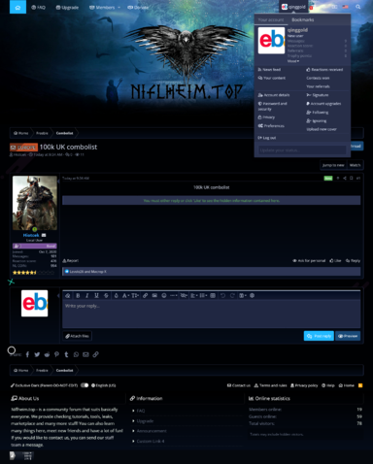The image size is (373, 464).
Task: Open the Donate link in the navigation bar
Action: pyautogui.click(x=138, y=7)
